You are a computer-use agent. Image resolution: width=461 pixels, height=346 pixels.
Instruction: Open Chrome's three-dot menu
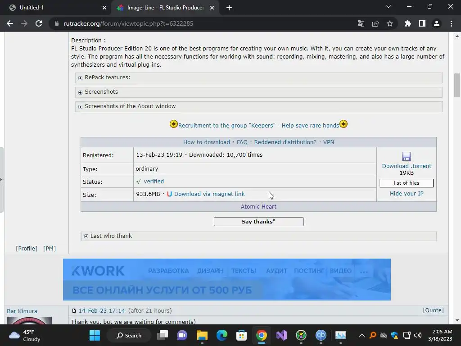(451, 23)
